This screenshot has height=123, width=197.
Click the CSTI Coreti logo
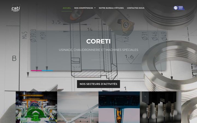point(16,8)
